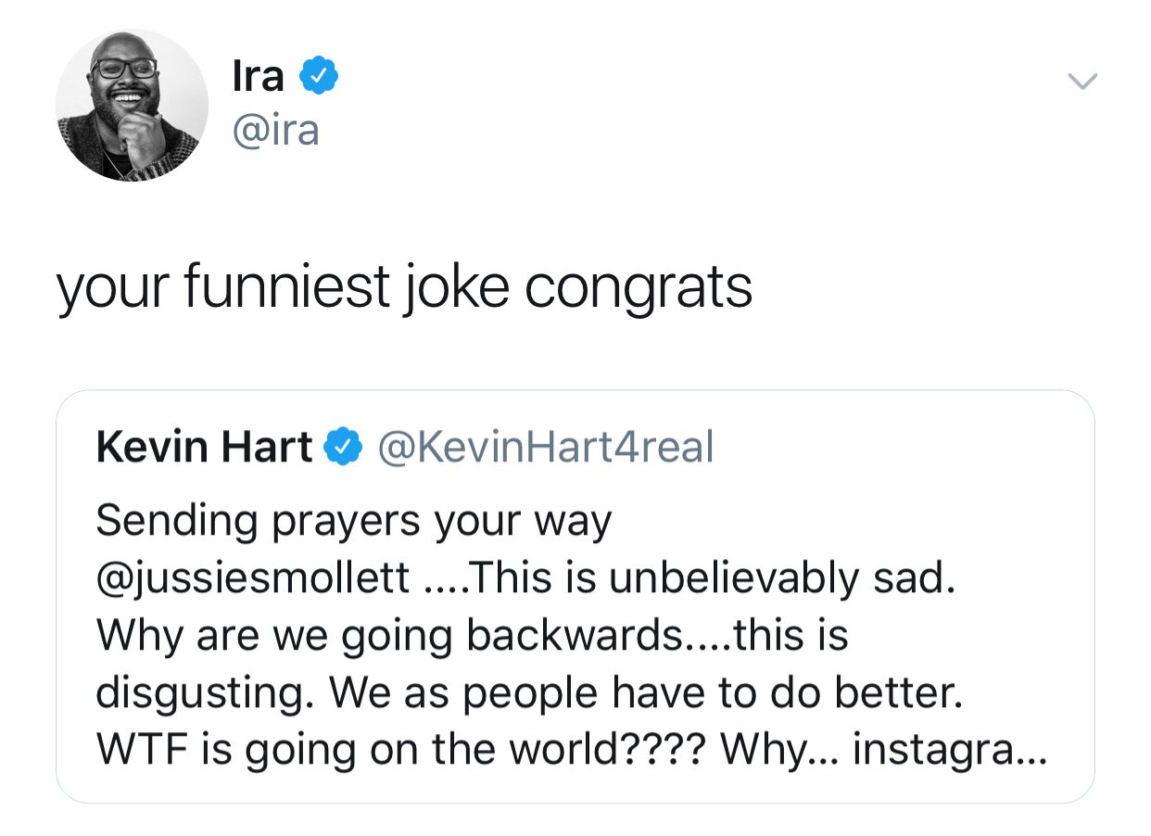
Task: Click the "This is unbelievably sad." text
Action: [x=713, y=578]
